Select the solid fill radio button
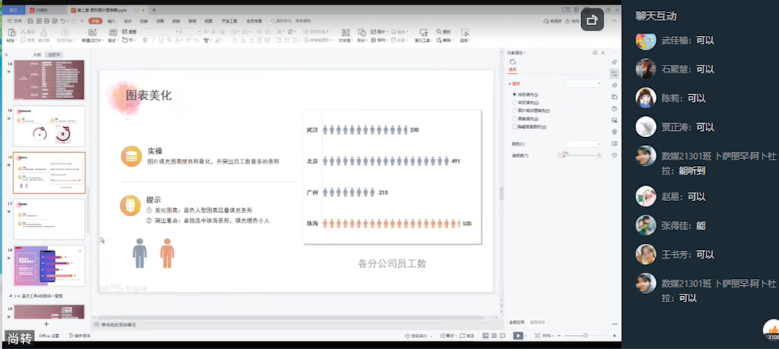Viewport: 779px width, 349px height. tap(514, 94)
